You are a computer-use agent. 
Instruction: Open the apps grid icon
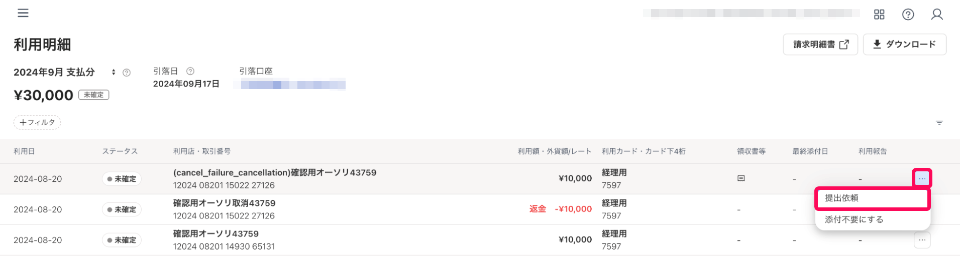pos(879,15)
